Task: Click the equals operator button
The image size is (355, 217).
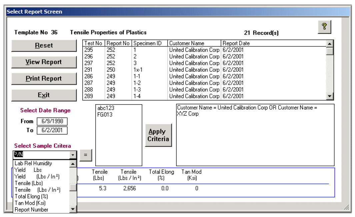Action: coord(86,155)
